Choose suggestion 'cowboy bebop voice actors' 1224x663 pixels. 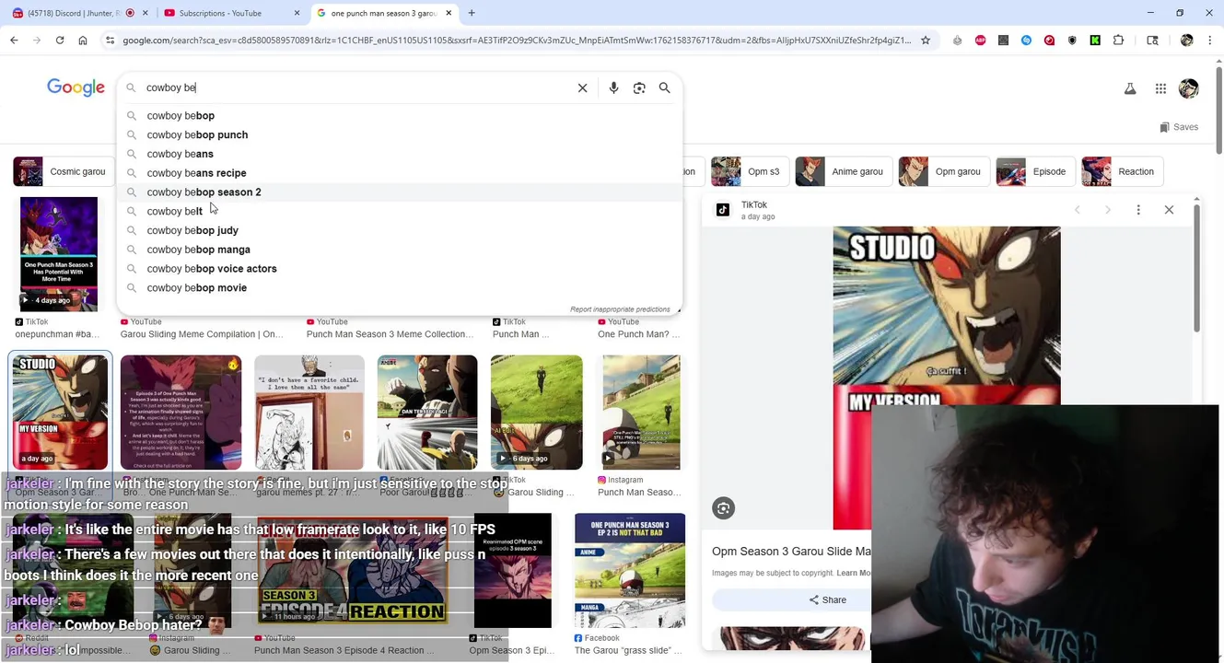(400, 269)
